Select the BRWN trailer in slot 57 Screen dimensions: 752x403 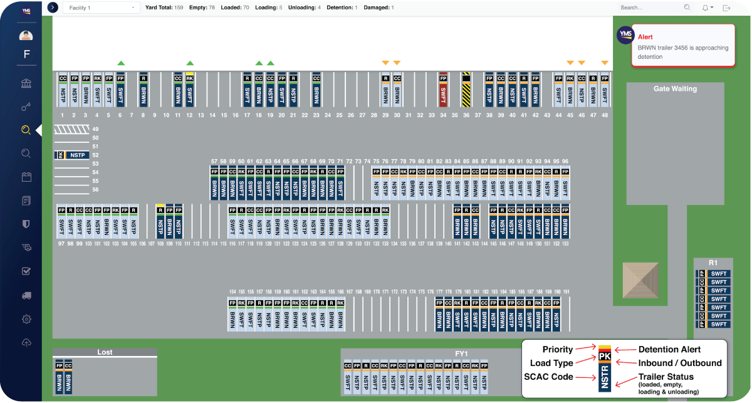(x=214, y=182)
